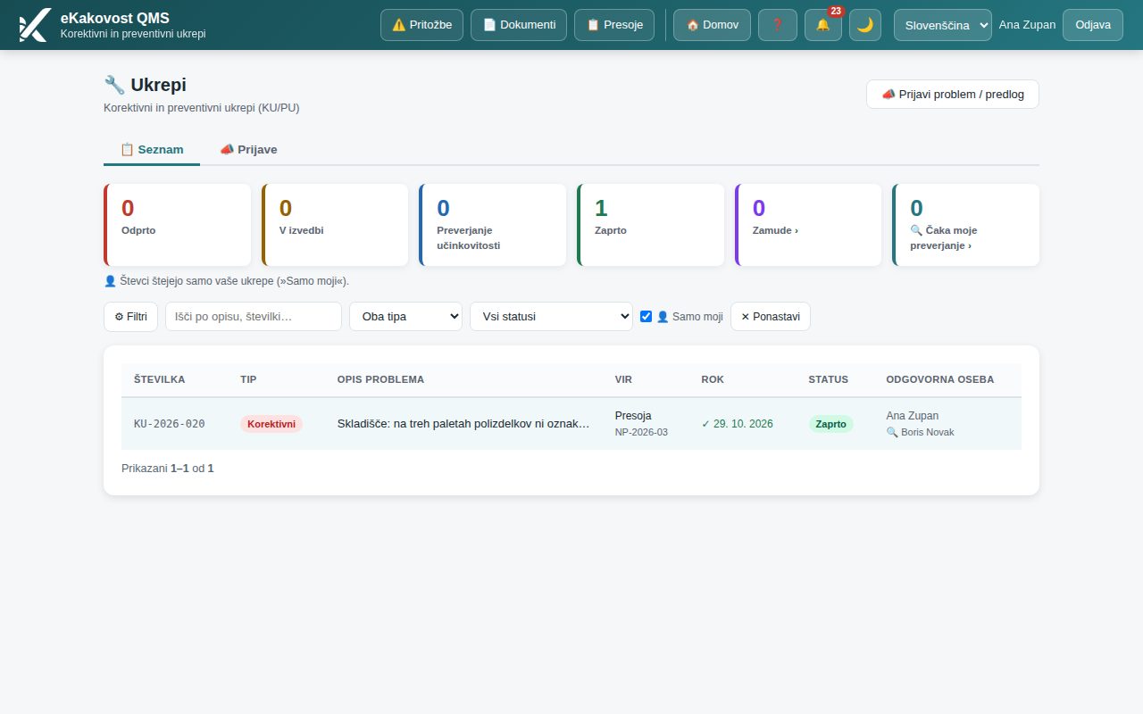Switch to the Seznam tab
The height and width of the screenshot is (714, 1143).
pyautogui.click(x=152, y=149)
